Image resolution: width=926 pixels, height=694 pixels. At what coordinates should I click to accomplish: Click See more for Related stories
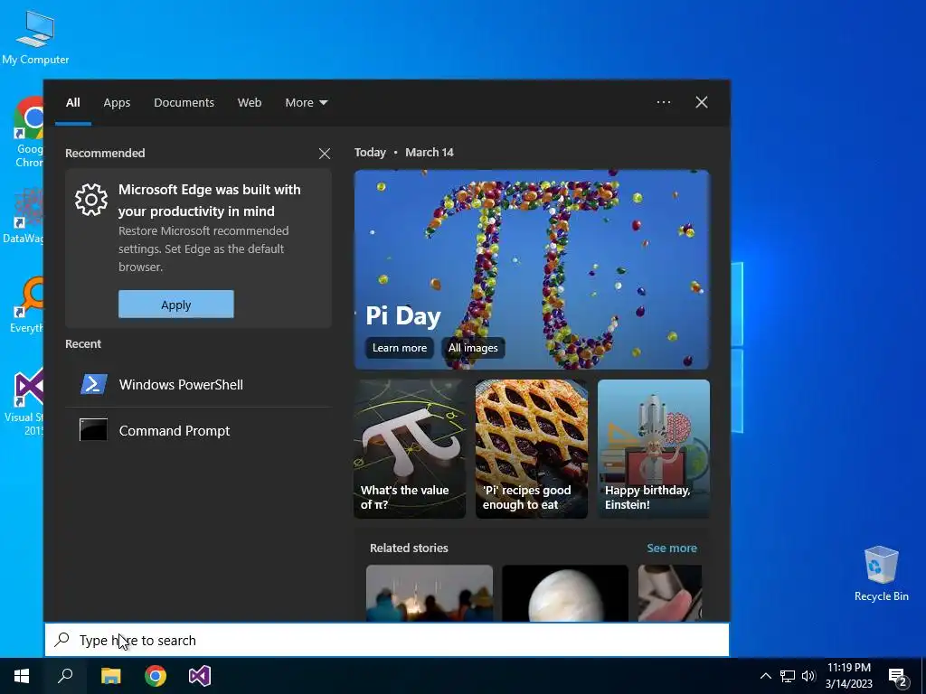[x=672, y=549]
